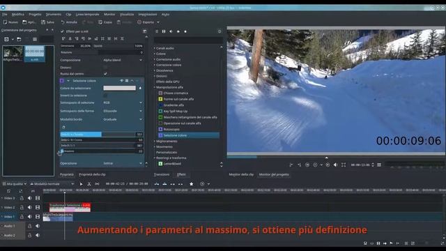
Task: Click the monitor play button
Action: [x=315, y=165]
